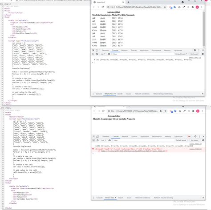Screen dimensions: 211x210
Task: Expand the logged array in the upper console
Action: tap(94, 59)
